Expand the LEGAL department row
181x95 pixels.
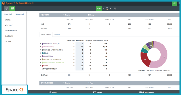point(41,53)
